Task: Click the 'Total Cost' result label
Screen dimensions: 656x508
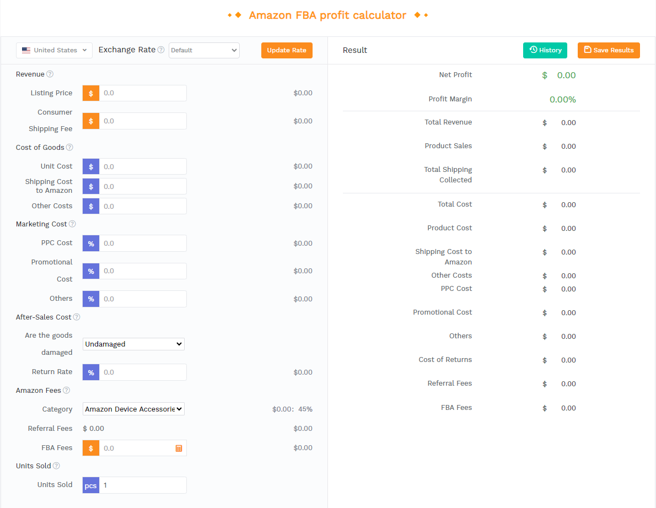Action: tap(455, 204)
